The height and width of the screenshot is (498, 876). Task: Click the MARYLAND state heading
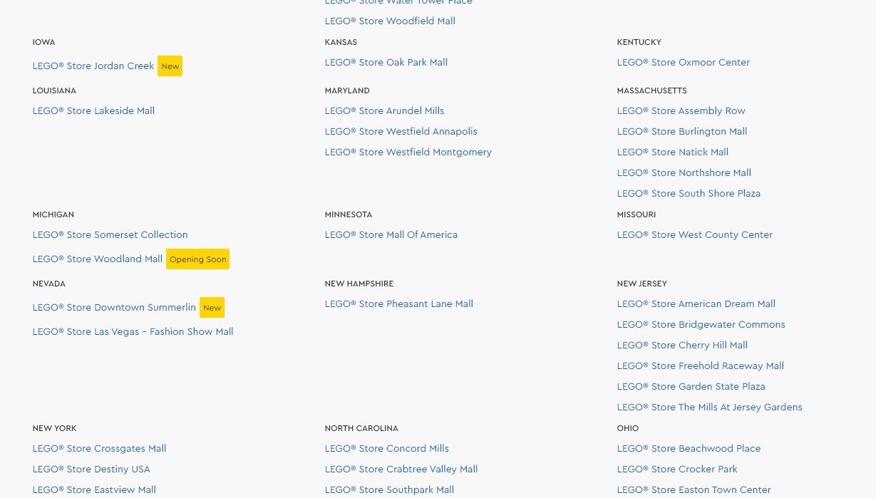[x=347, y=90]
